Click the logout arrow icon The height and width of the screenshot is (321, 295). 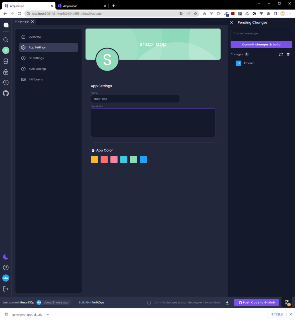pyautogui.click(x=6, y=289)
